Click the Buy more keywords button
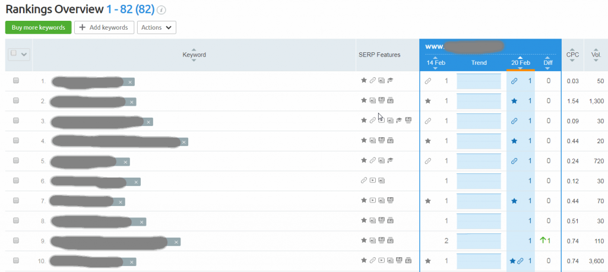The image size is (608, 272). 38,27
